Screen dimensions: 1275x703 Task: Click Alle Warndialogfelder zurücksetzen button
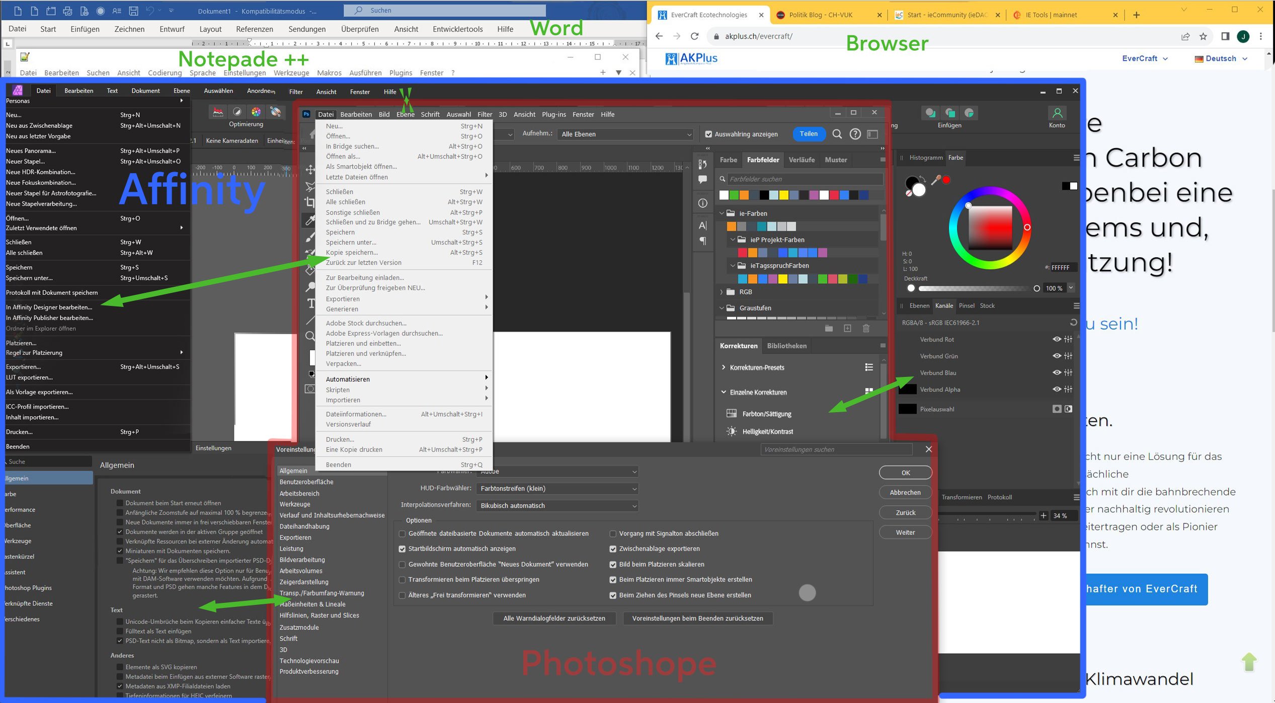click(554, 618)
